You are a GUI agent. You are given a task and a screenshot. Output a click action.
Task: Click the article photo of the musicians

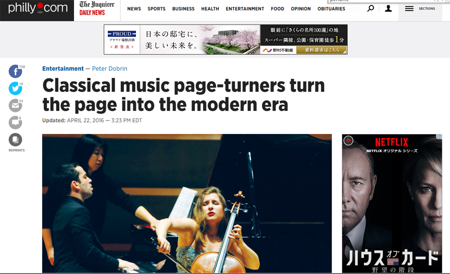pos(187,203)
